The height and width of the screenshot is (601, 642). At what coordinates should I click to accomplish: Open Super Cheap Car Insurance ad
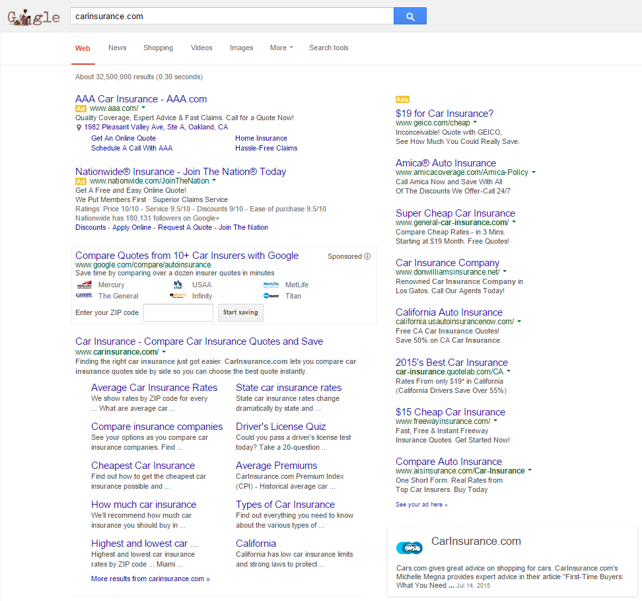coord(455,213)
